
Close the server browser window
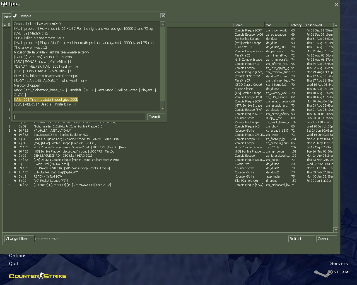tap(336, 4)
